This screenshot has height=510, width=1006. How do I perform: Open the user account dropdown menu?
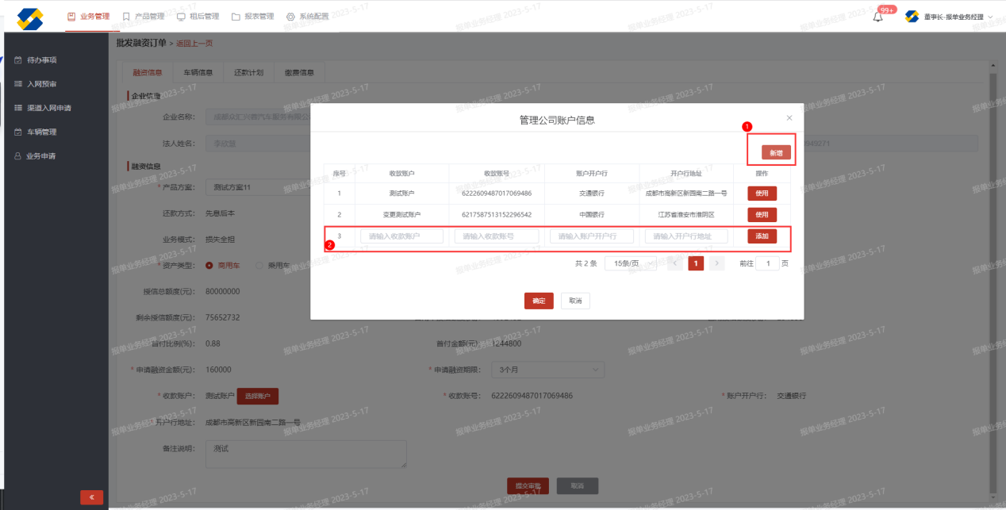pyautogui.click(x=952, y=17)
